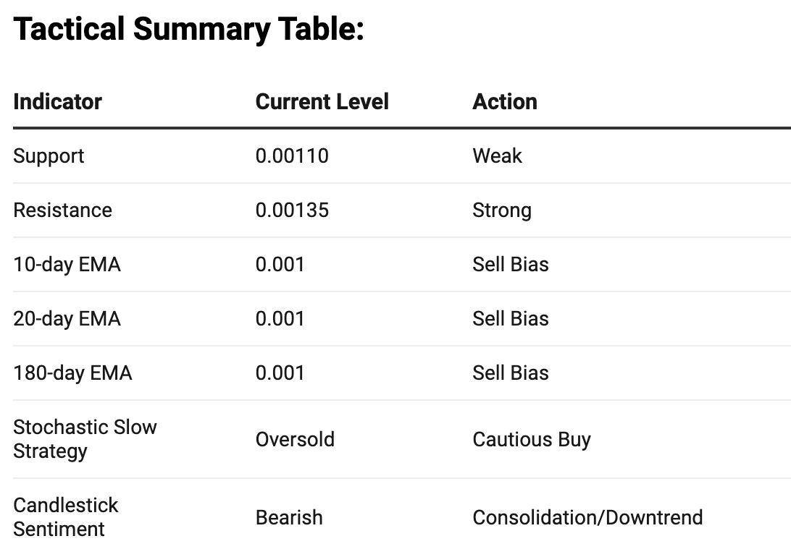
Task: Select the Indicator column header
Action: [x=57, y=102]
